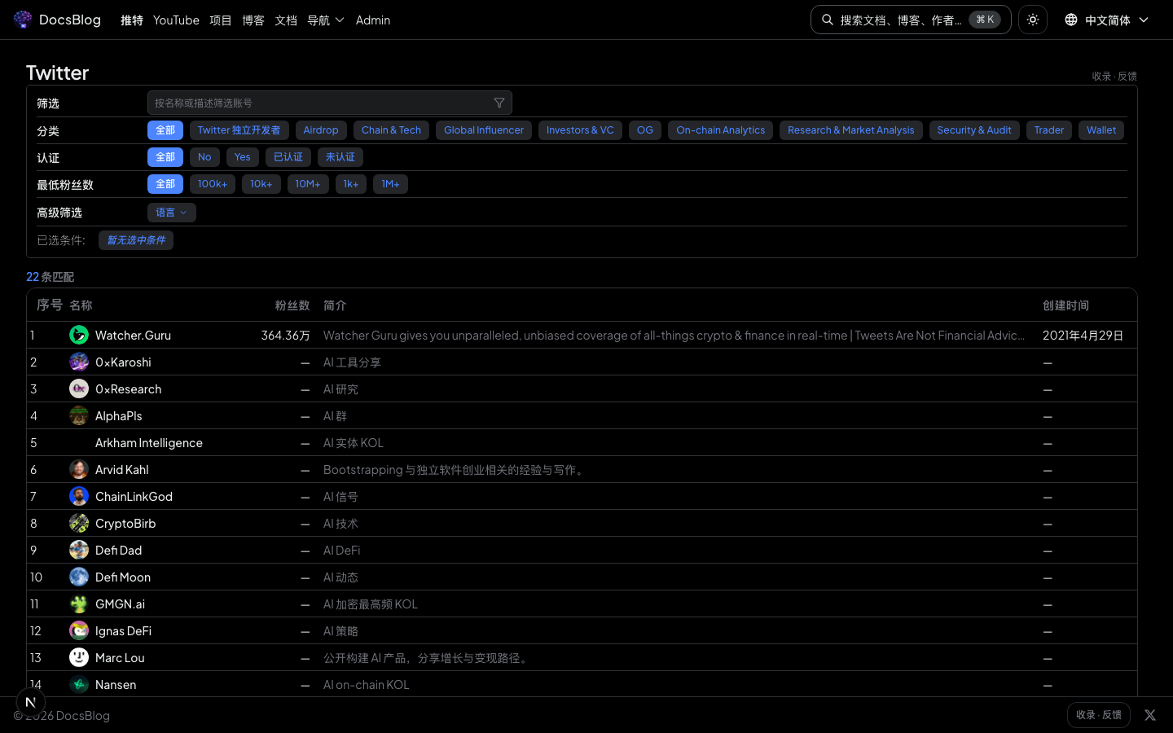Click the DocsBlog logo icon
This screenshot has height=733, width=1173.
23,20
